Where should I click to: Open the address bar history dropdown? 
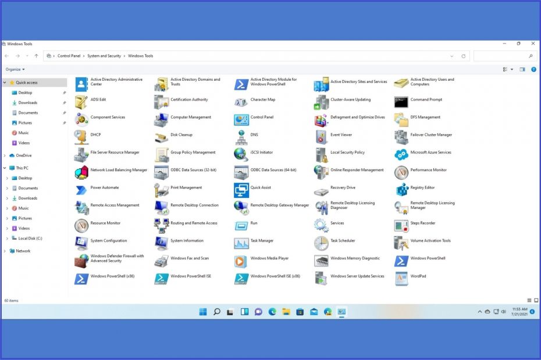tap(452, 56)
